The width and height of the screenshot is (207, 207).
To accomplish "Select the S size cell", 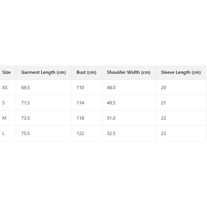I will pyautogui.click(x=4, y=103).
